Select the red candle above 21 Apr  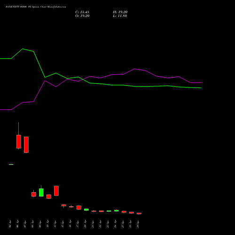pos(94,211)
